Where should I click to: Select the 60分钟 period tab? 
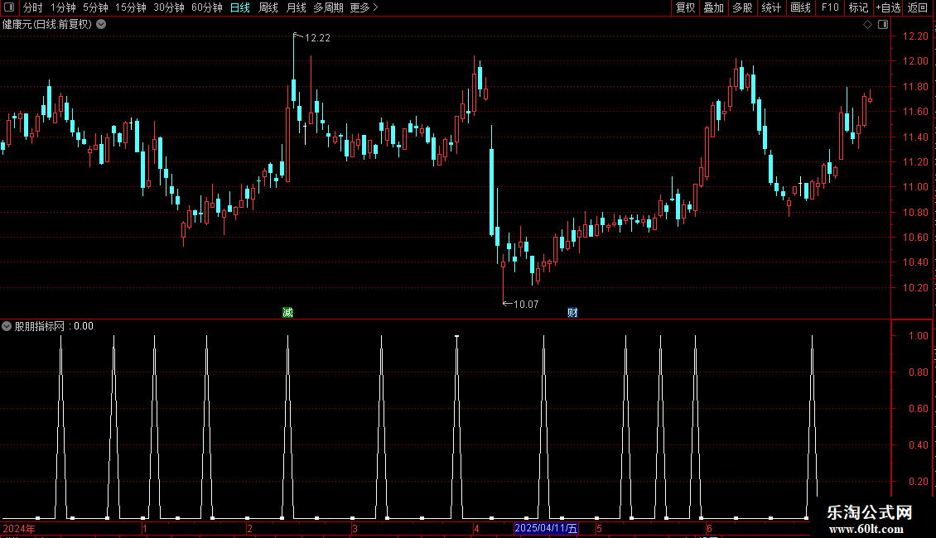206,7
